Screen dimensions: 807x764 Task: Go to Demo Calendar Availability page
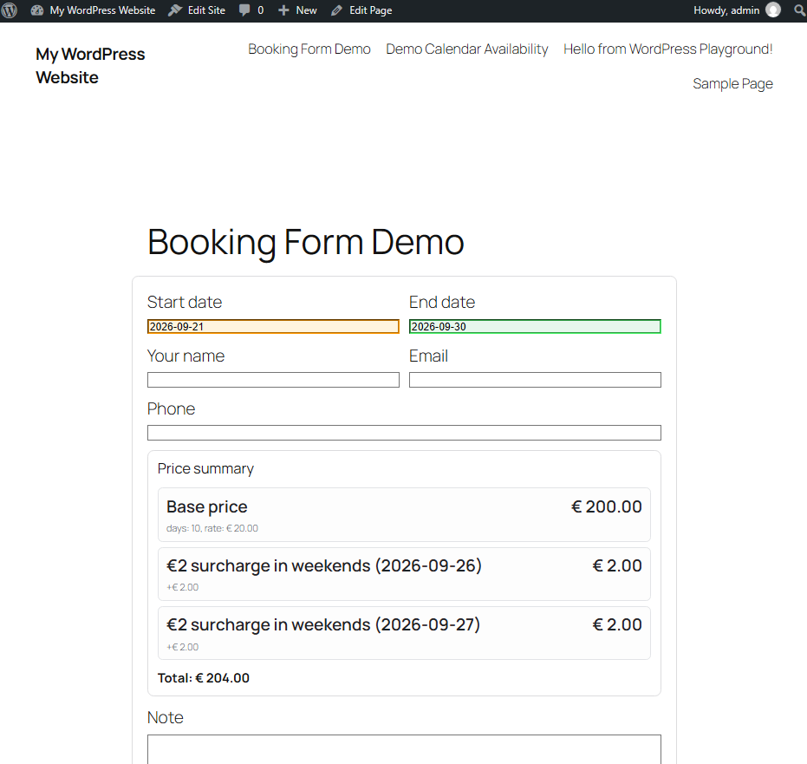pos(467,49)
